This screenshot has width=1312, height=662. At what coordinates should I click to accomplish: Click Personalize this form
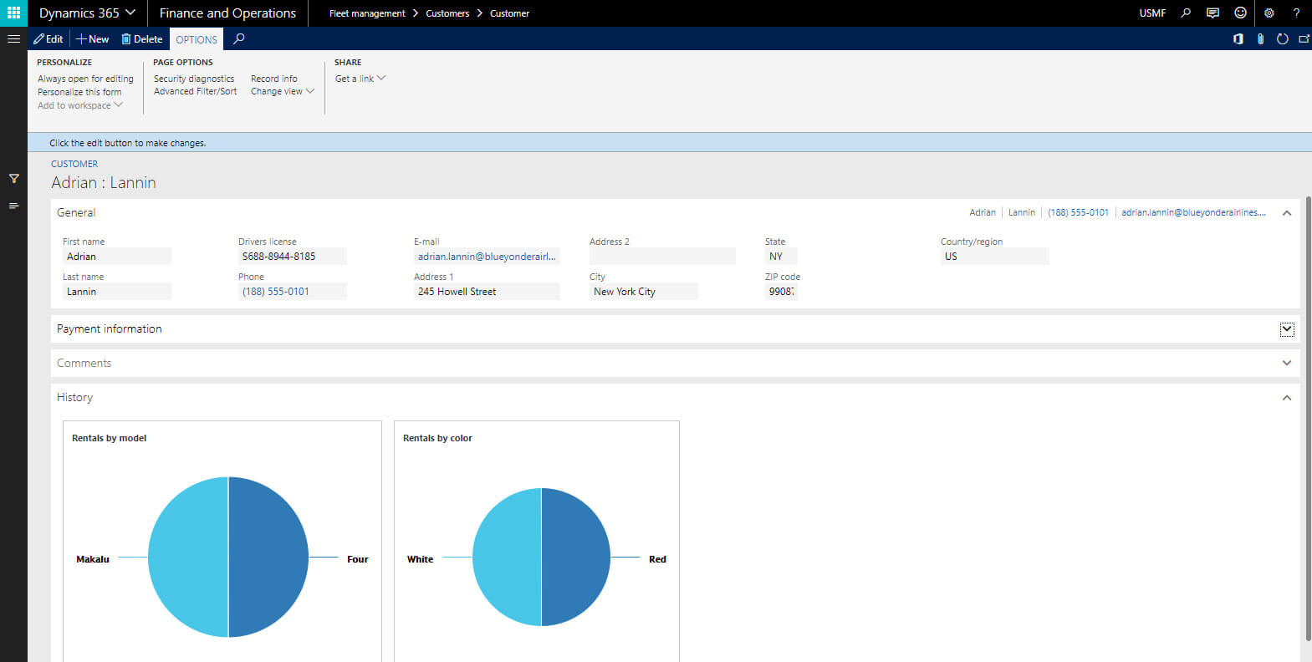point(79,92)
